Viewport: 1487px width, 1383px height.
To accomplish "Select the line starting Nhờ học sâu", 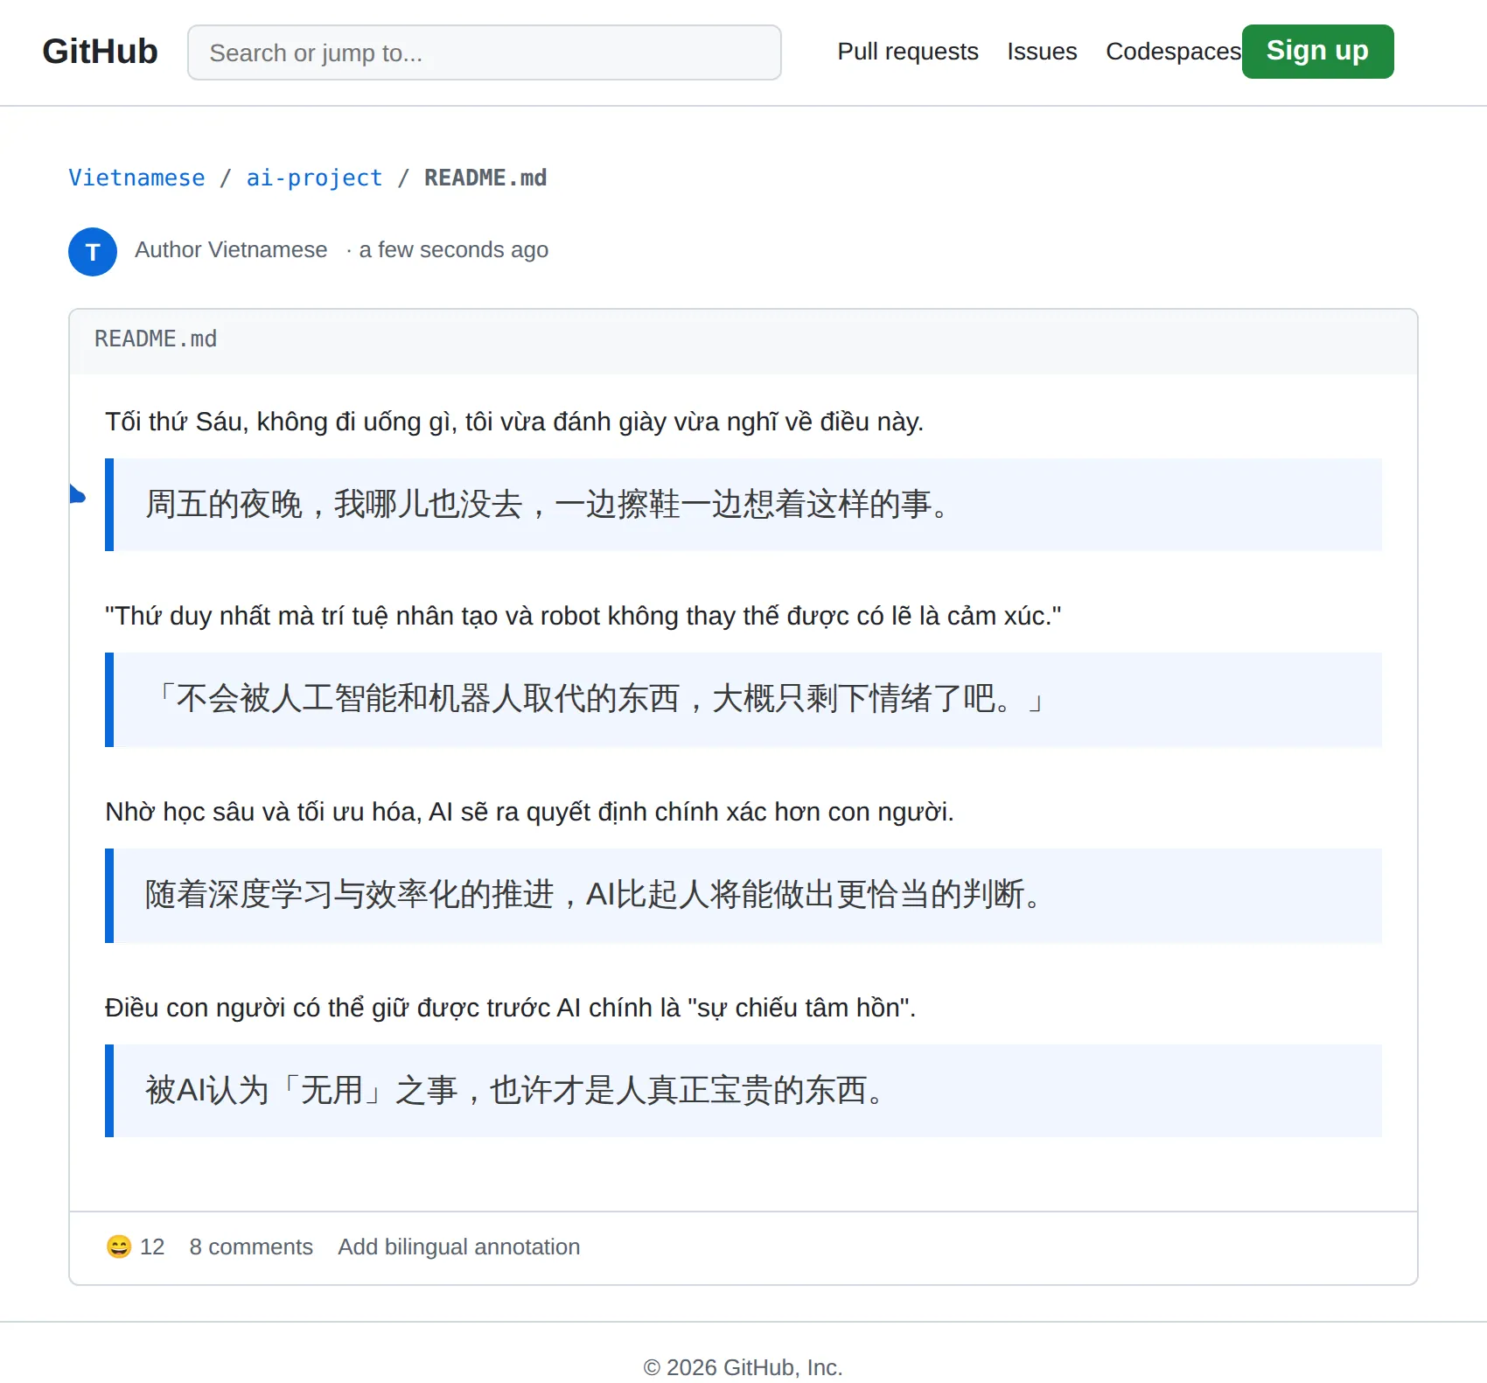I will tap(529, 812).
